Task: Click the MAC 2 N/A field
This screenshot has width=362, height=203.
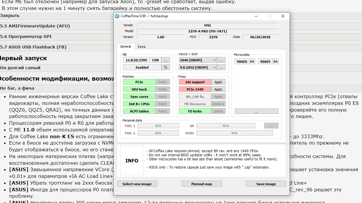Action: pos(158,133)
